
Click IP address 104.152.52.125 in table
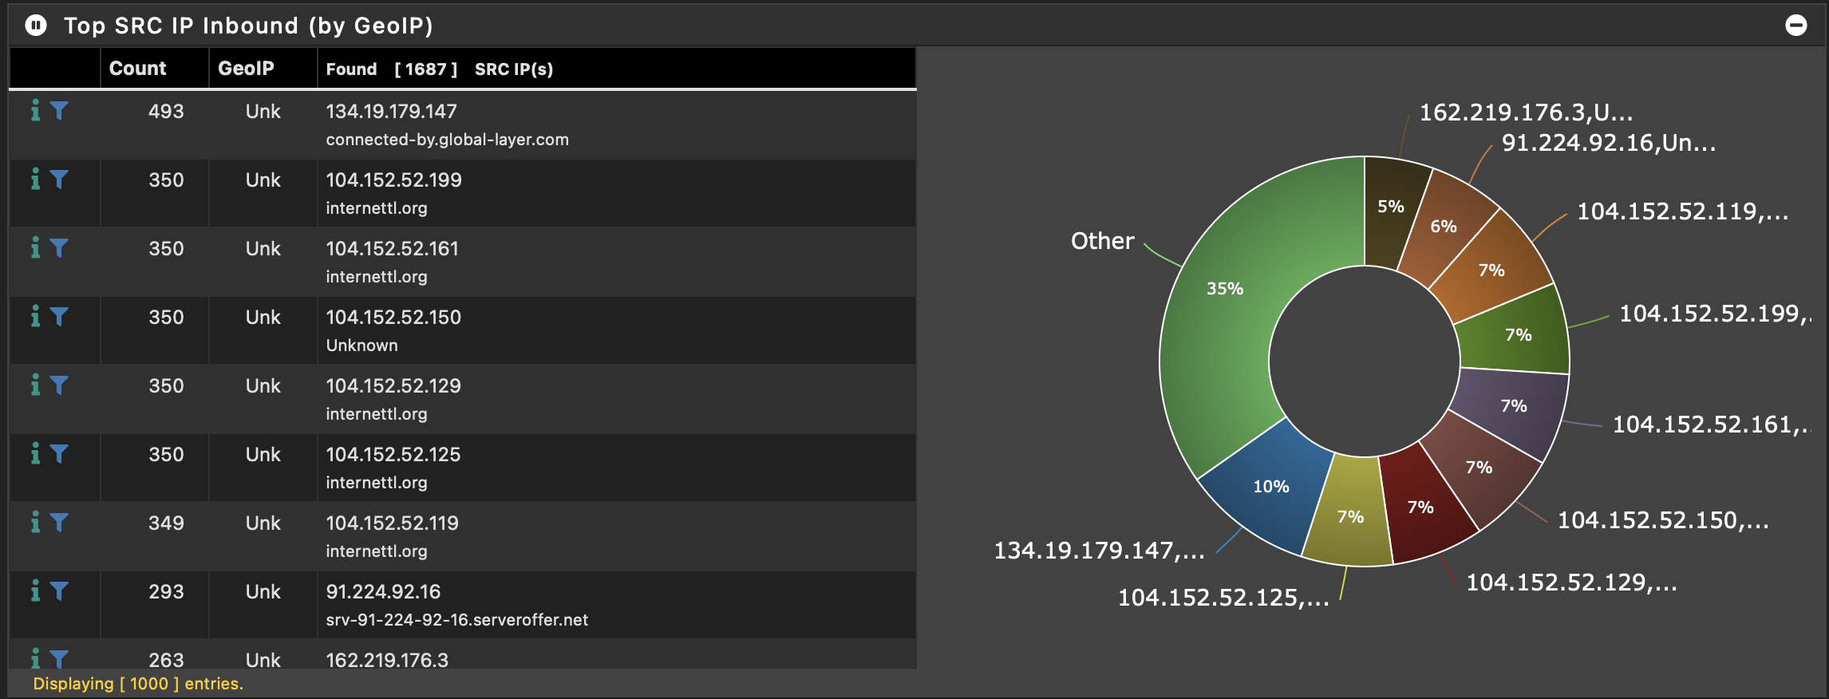point(393,455)
